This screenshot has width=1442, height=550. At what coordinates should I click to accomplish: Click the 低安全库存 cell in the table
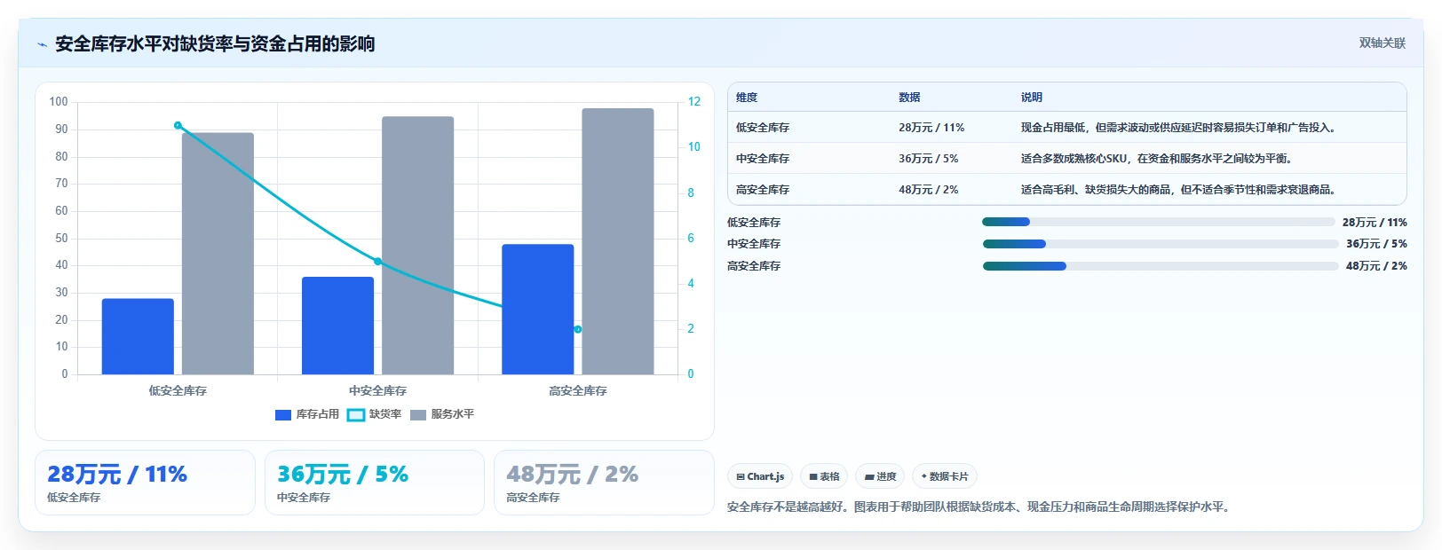763,128
